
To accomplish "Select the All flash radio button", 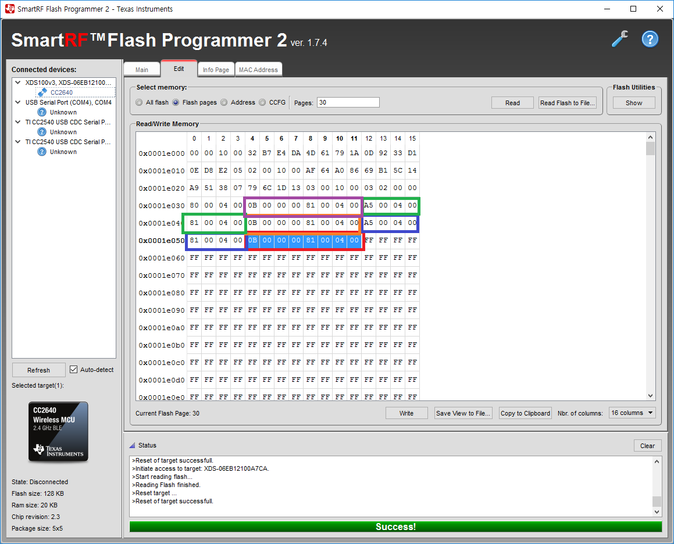I will pyautogui.click(x=139, y=102).
